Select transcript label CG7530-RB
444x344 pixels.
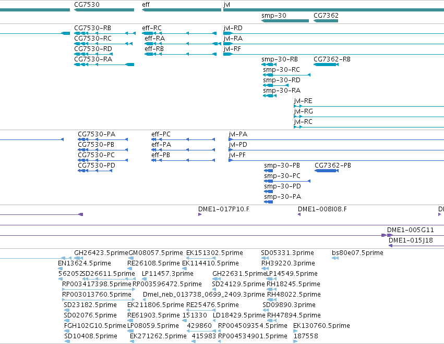[92, 28]
